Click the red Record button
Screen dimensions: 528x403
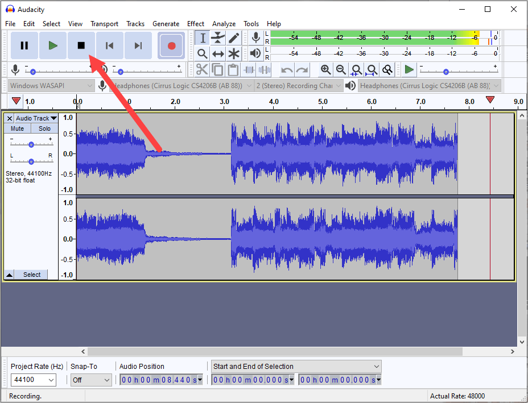point(171,45)
